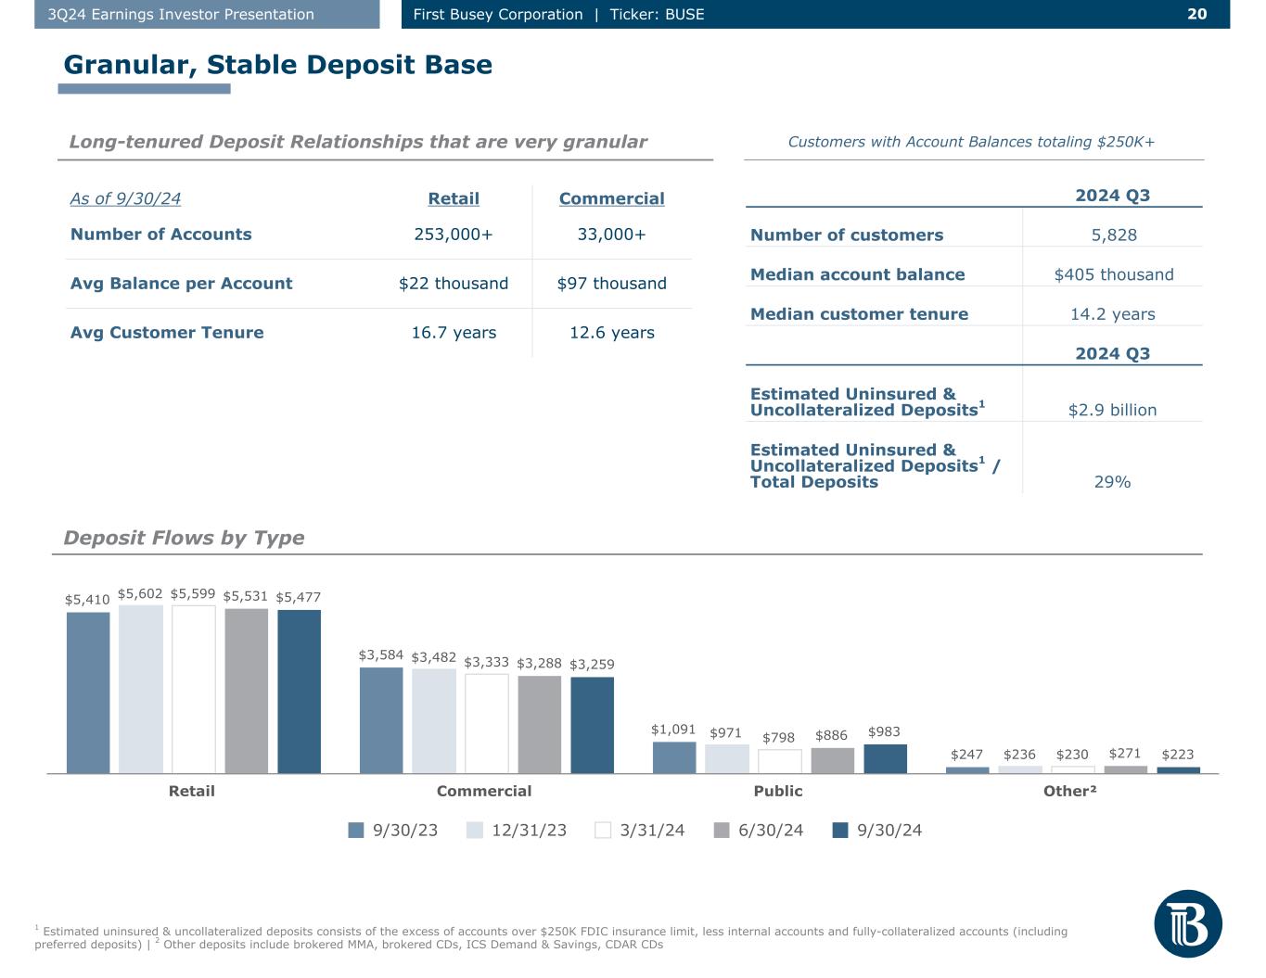Select the $1,091 Public deposits bar
This screenshot has height=978, width=1266.
674,757
